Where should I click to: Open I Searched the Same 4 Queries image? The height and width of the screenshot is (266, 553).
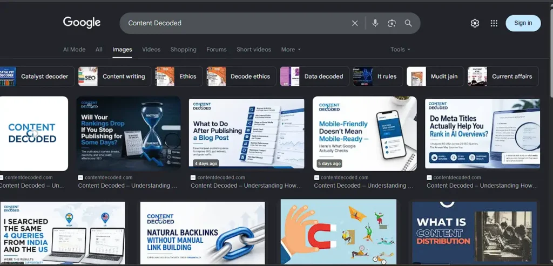pos(63,233)
